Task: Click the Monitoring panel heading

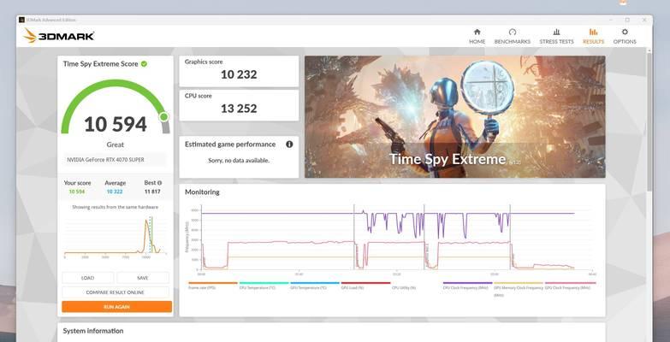Action: pos(202,192)
